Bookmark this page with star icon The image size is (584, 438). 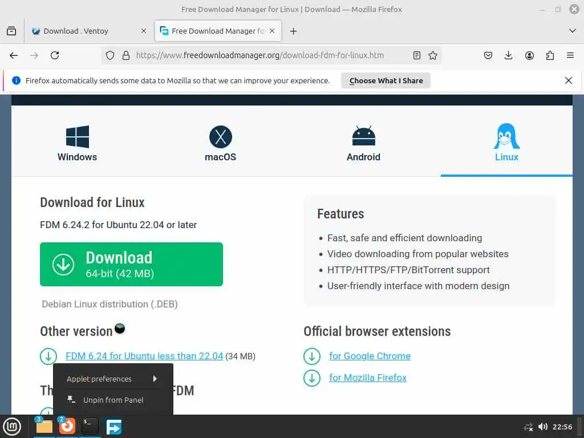[433, 55]
